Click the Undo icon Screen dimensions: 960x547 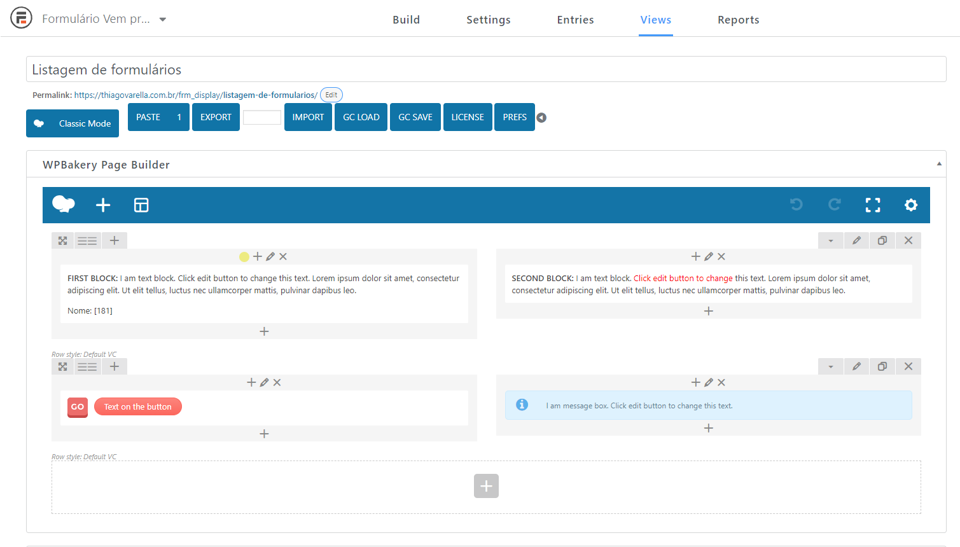click(797, 204)
